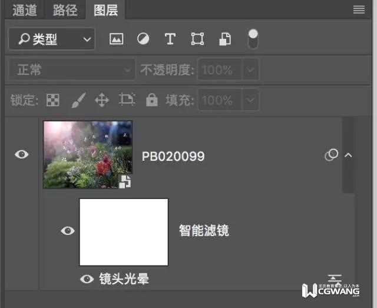Screen dimensions: 377x308
Task: Click the 不透明度 100% value field
Action: tap(219, 70)
